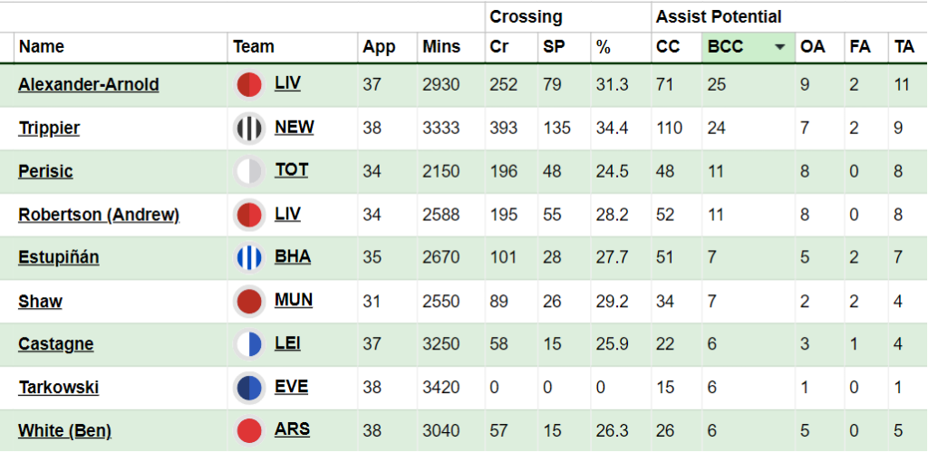Select the EVE team link
This screenshot has height=452, width=928.
point(291,386)
